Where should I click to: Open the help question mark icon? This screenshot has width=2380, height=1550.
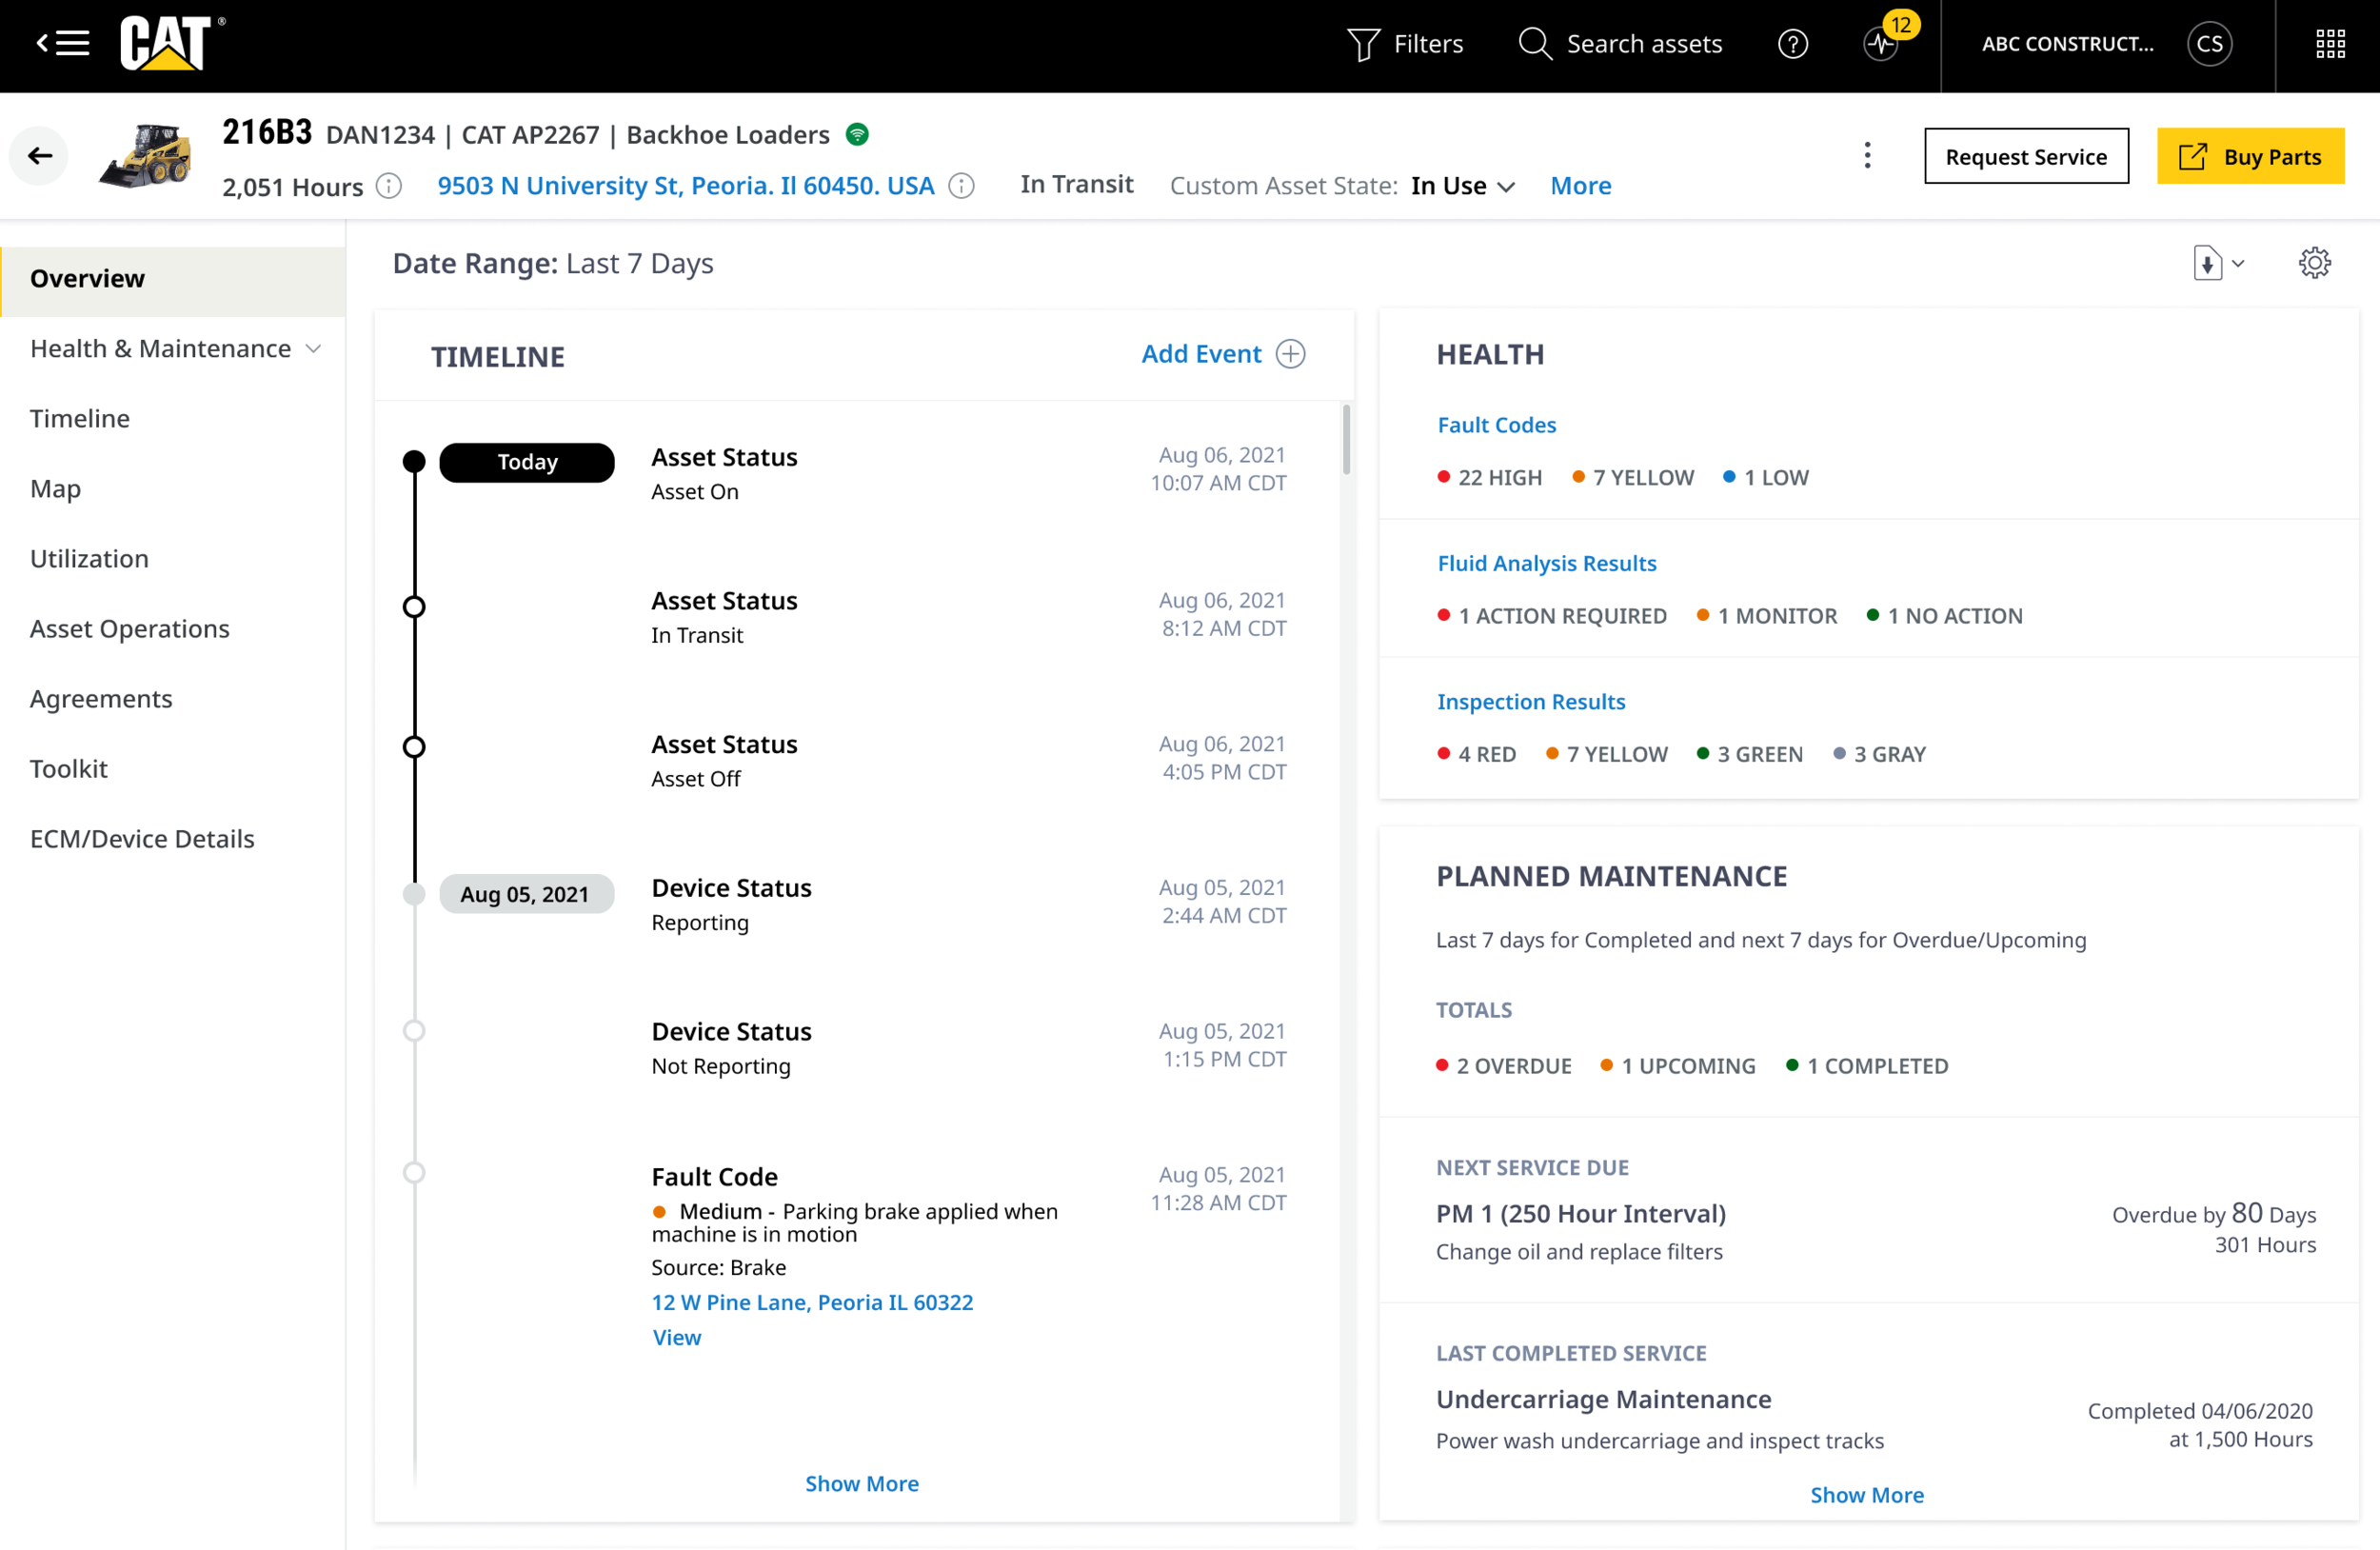(1792, 45)
